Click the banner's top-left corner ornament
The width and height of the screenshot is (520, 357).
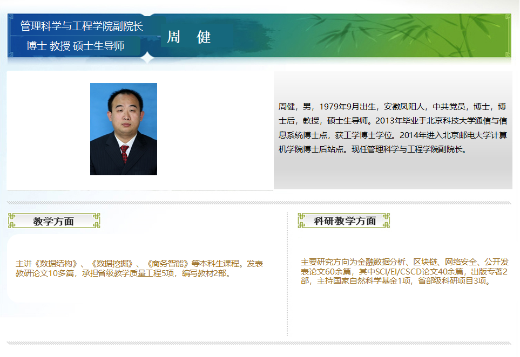coord(11,17)
